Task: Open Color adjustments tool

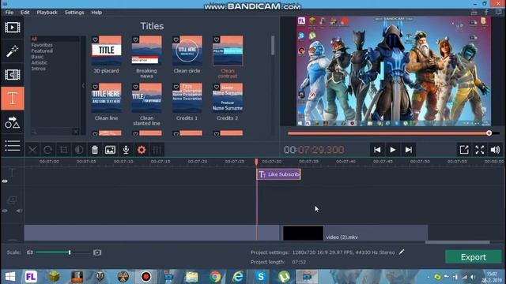Action: [x=79, y=150]
